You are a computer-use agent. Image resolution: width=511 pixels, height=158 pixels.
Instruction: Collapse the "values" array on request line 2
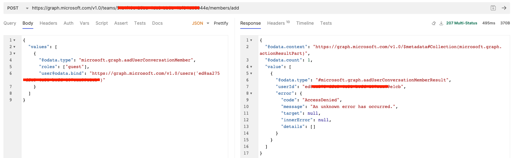[x=14, y=47]
